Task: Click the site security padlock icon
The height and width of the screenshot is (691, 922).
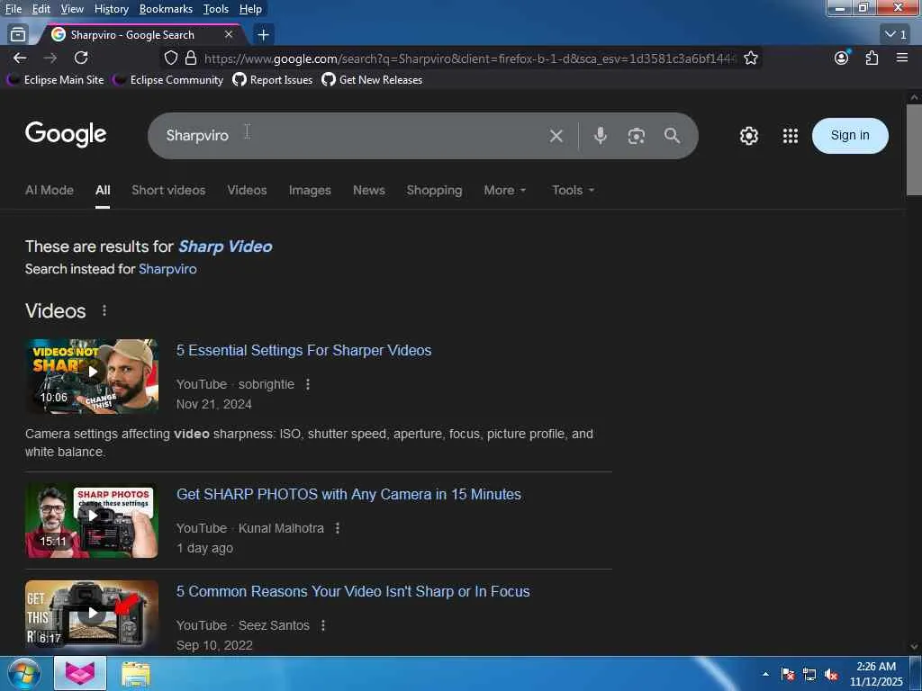Action: 191,58
